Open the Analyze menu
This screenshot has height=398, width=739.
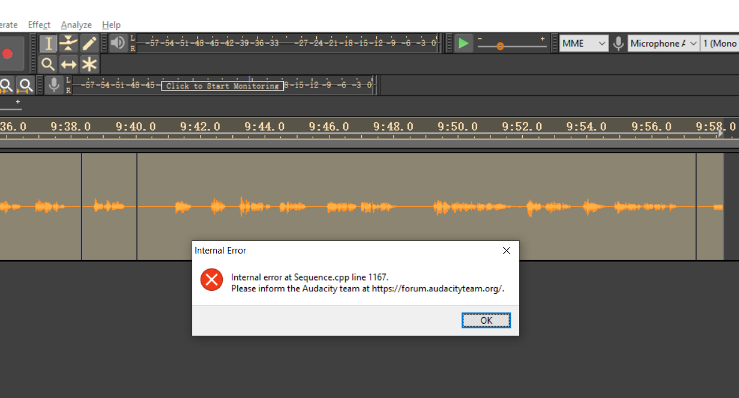tap(76, 25)
